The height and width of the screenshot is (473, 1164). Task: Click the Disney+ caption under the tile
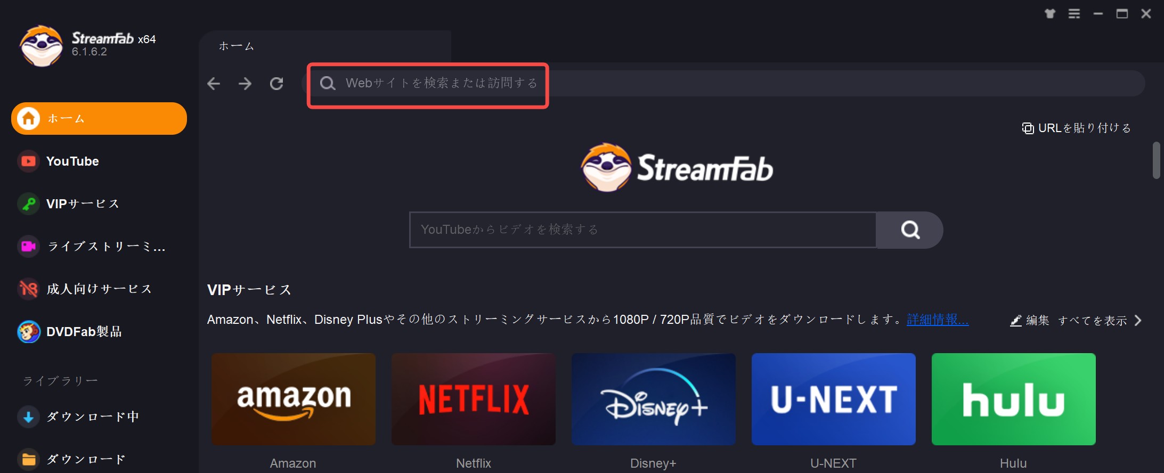(x=653, y=463)
